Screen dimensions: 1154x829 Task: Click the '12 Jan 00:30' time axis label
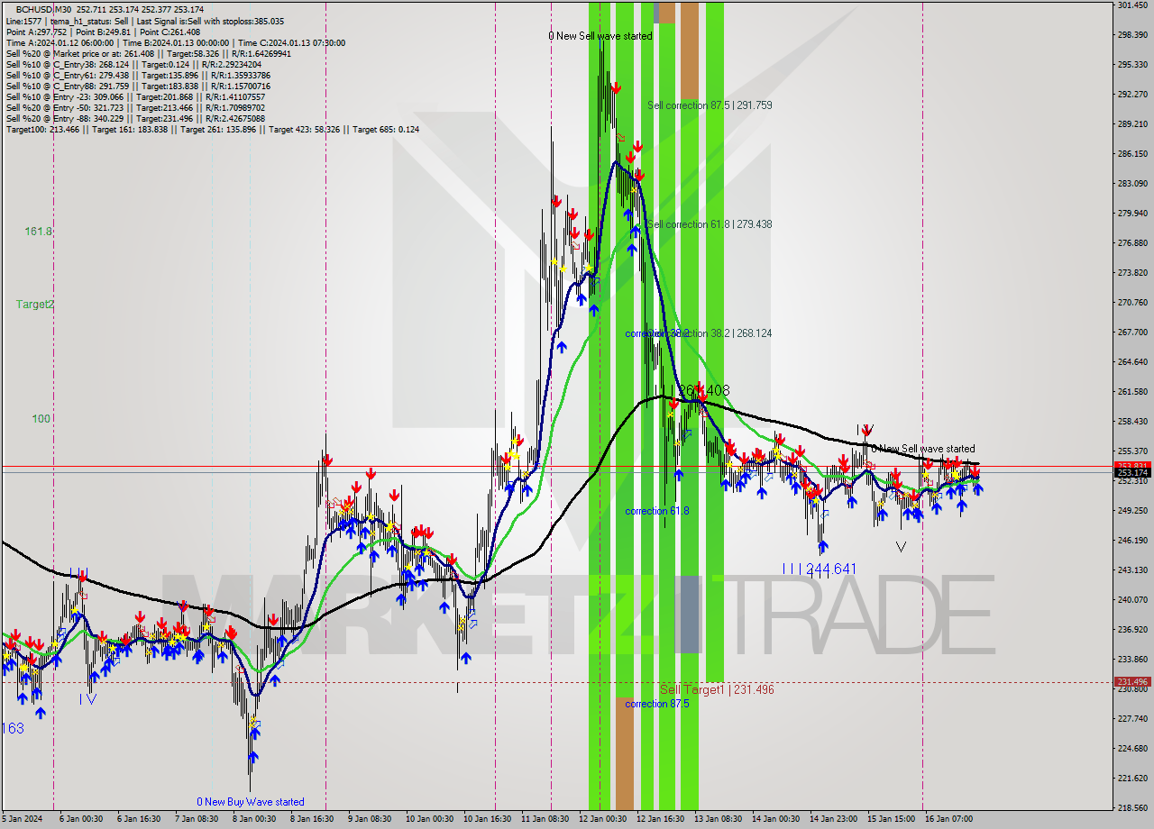tap(602, 819)
